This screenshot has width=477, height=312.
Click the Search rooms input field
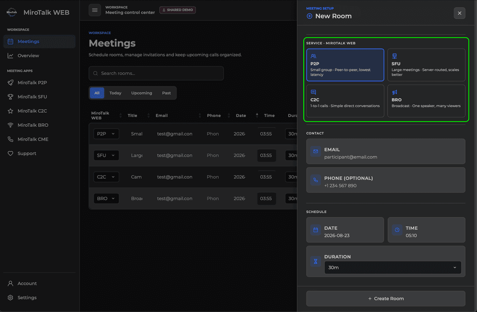(x=156, y=73)
